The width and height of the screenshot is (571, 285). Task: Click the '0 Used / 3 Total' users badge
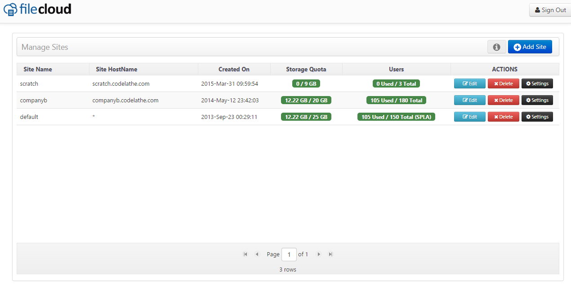coord(397,83)
